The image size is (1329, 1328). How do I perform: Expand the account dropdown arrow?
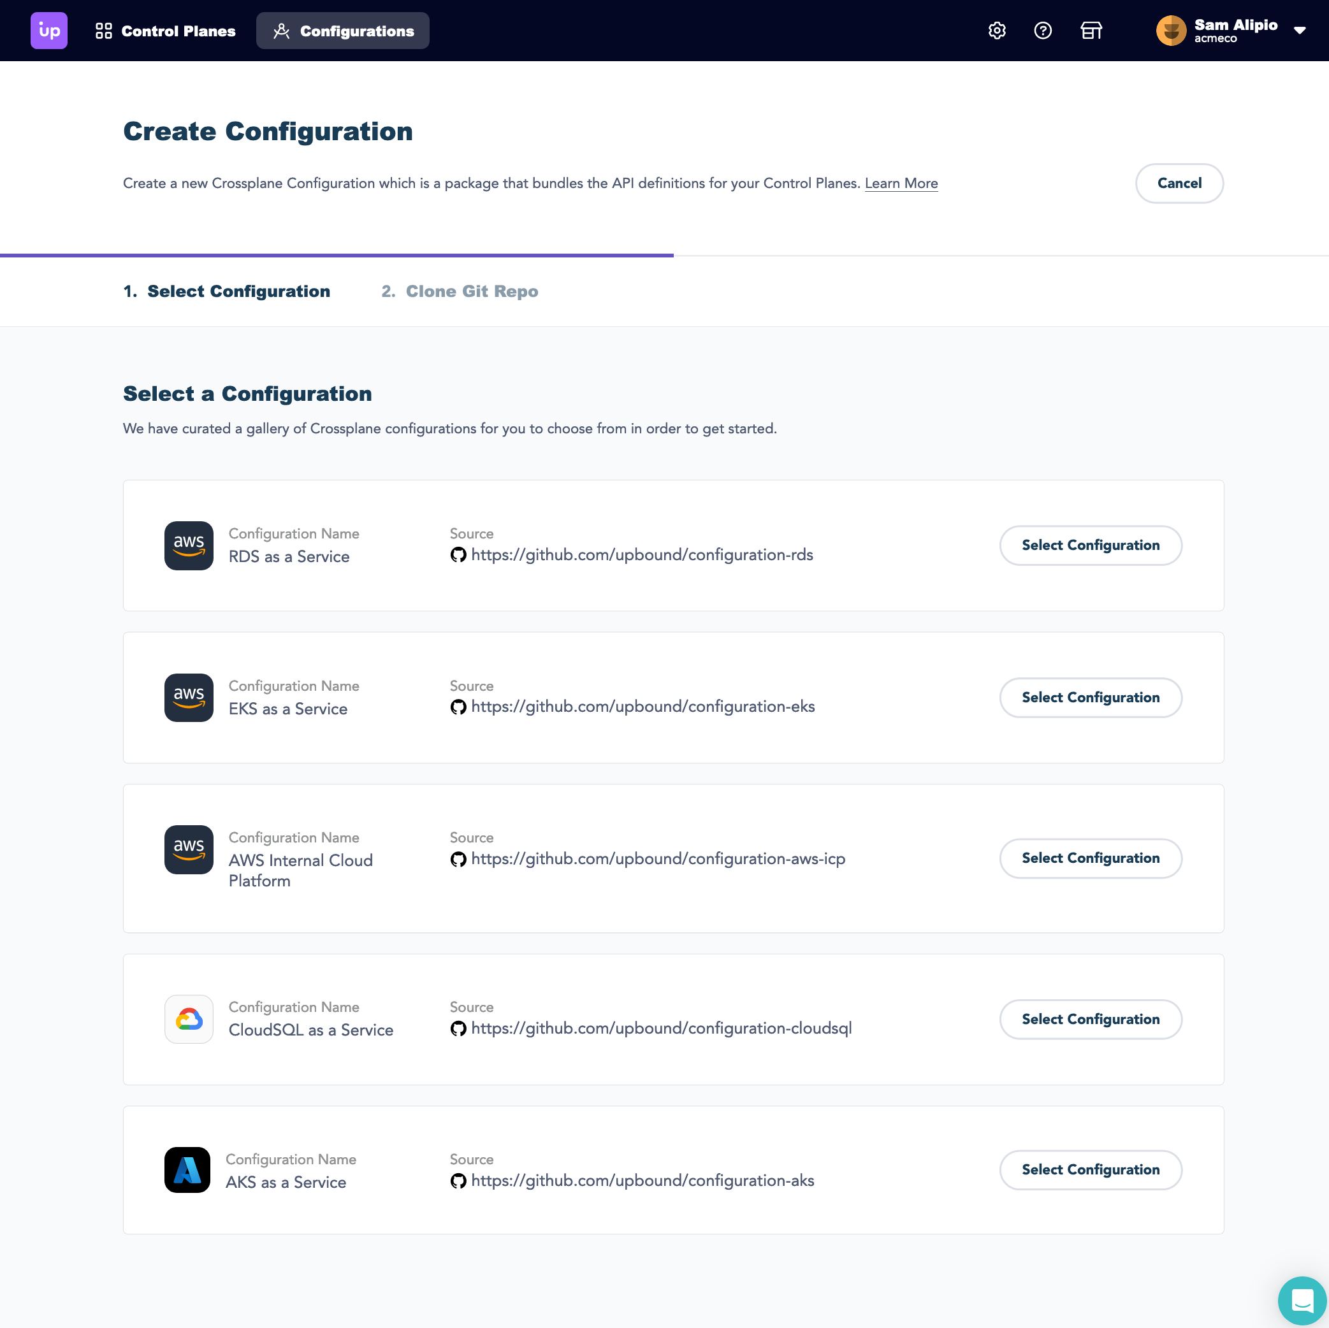(x=1301, y=30)
